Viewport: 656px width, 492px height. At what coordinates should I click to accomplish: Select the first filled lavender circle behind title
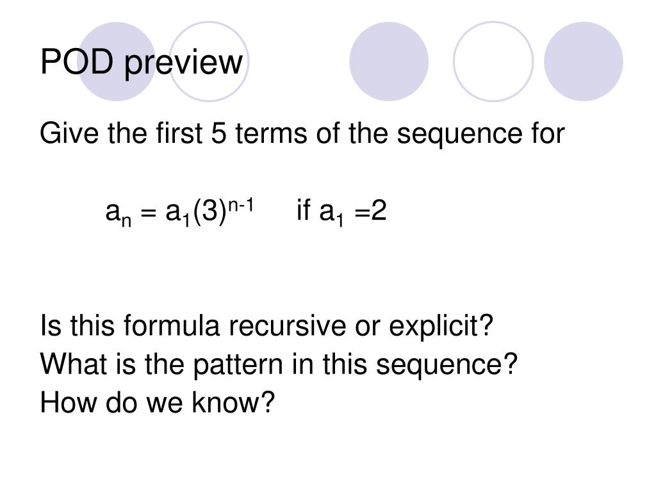117,61
